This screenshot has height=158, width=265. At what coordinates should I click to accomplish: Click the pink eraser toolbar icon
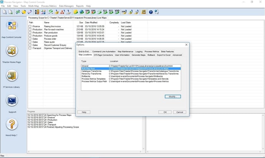[x=30, y=12]
